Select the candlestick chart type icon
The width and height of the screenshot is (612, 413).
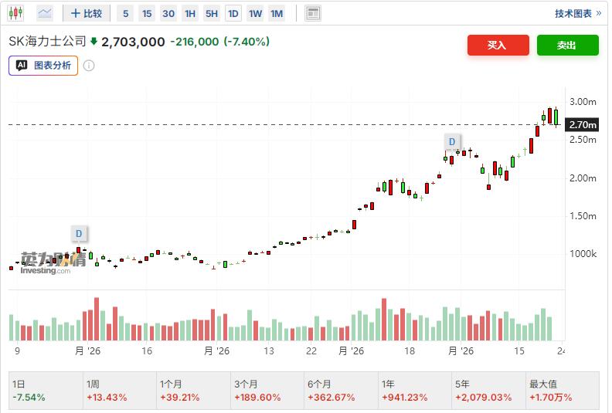[15, 13]
